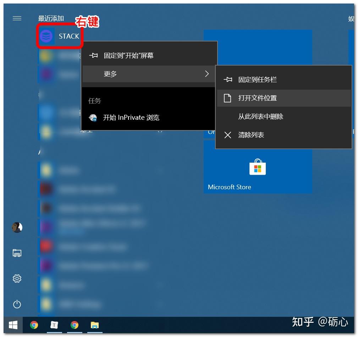Open the Pictures folder sidebar icon
The height and width of the screenshot is (337, 358).
[17, 253]
